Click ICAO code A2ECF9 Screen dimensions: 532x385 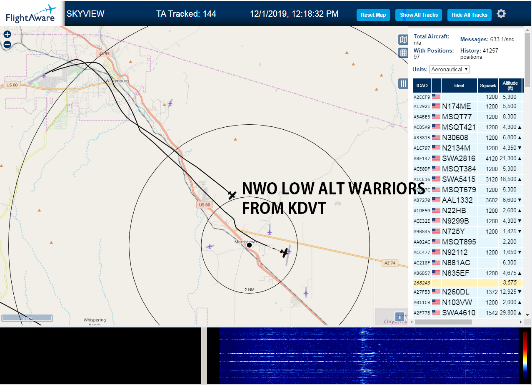(422, 97)
